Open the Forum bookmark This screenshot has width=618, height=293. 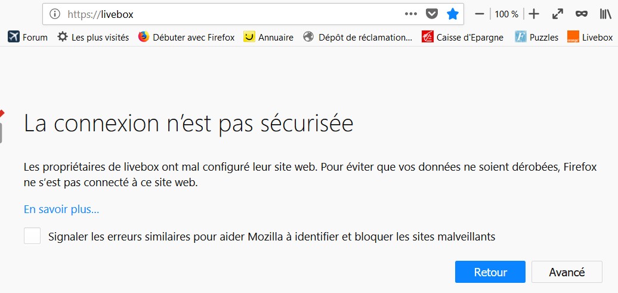tap(28, 37)
